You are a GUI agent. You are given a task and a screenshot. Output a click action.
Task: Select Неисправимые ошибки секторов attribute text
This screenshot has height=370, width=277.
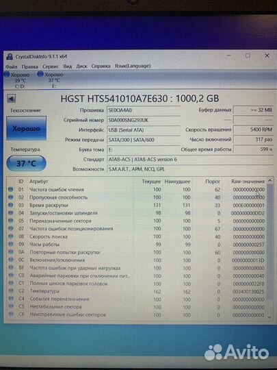coord(68,314)
